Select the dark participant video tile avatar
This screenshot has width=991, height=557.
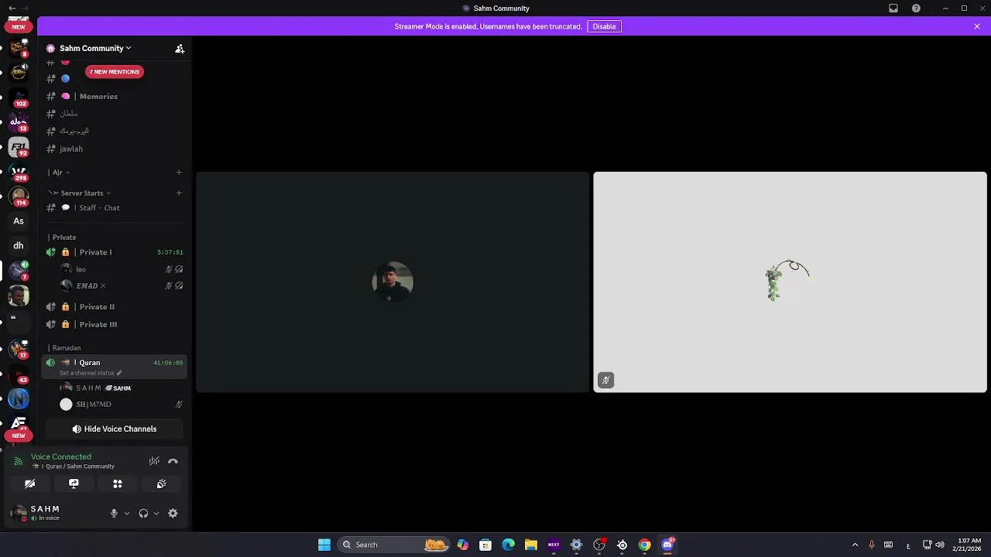tap(393, 282)
